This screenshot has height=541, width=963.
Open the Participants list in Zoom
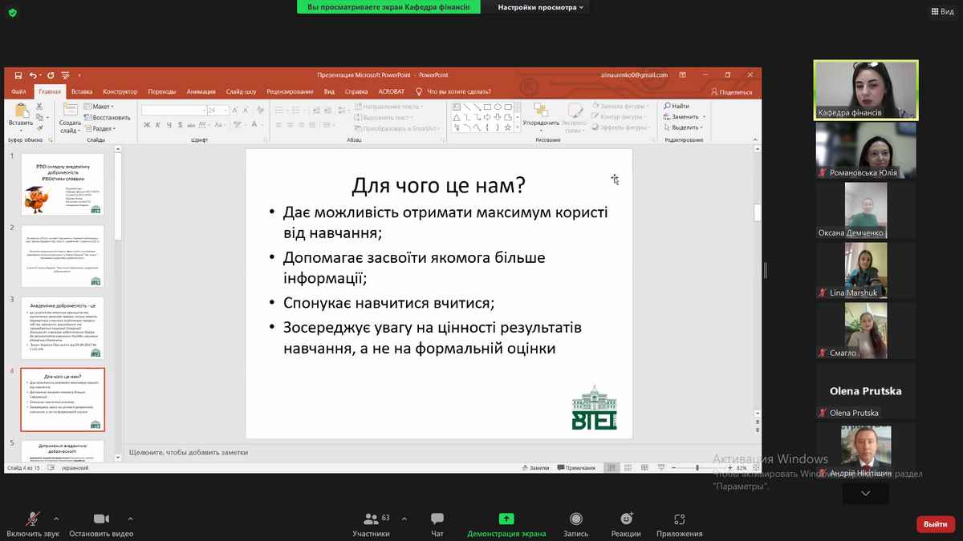[371, 524]
